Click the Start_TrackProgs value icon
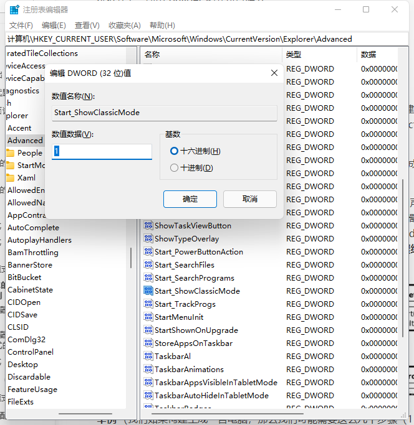 pyautogui.click(x=148, y=304)
